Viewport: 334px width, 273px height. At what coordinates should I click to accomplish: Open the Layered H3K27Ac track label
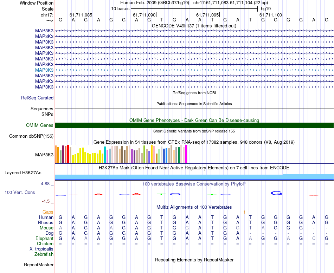23,173
